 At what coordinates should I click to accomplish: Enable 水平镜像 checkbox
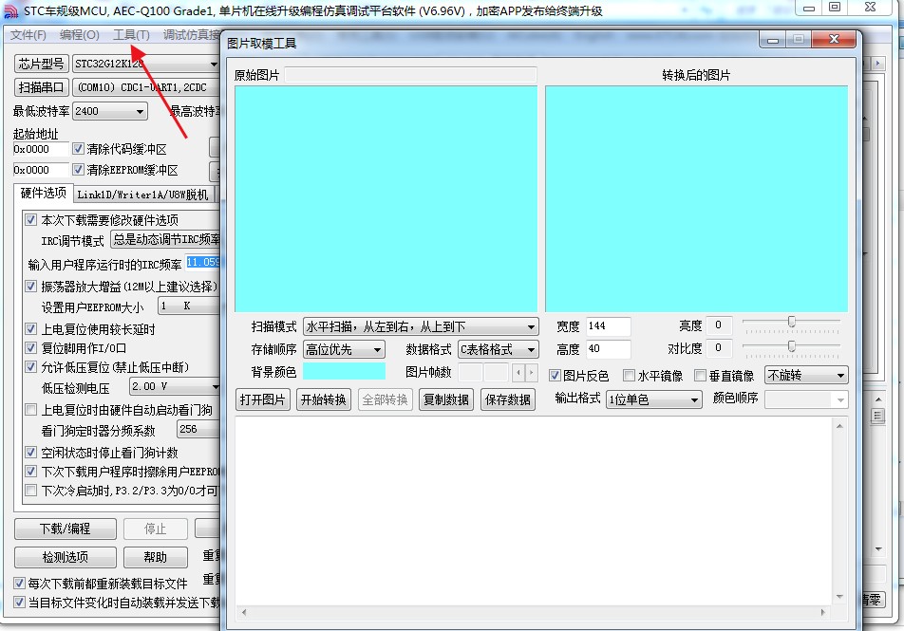(629, 376)
